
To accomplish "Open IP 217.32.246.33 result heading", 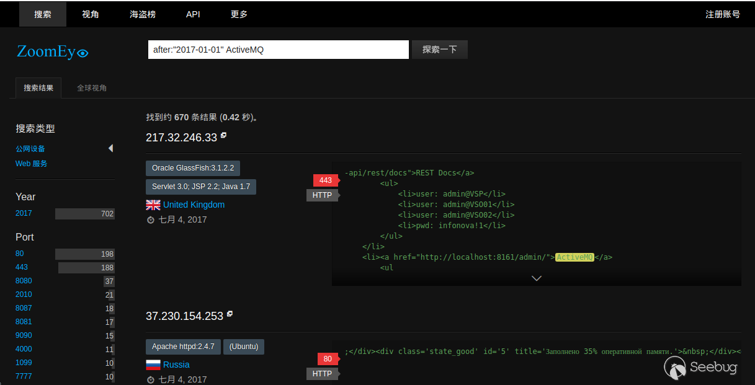I will pos(181,138).
